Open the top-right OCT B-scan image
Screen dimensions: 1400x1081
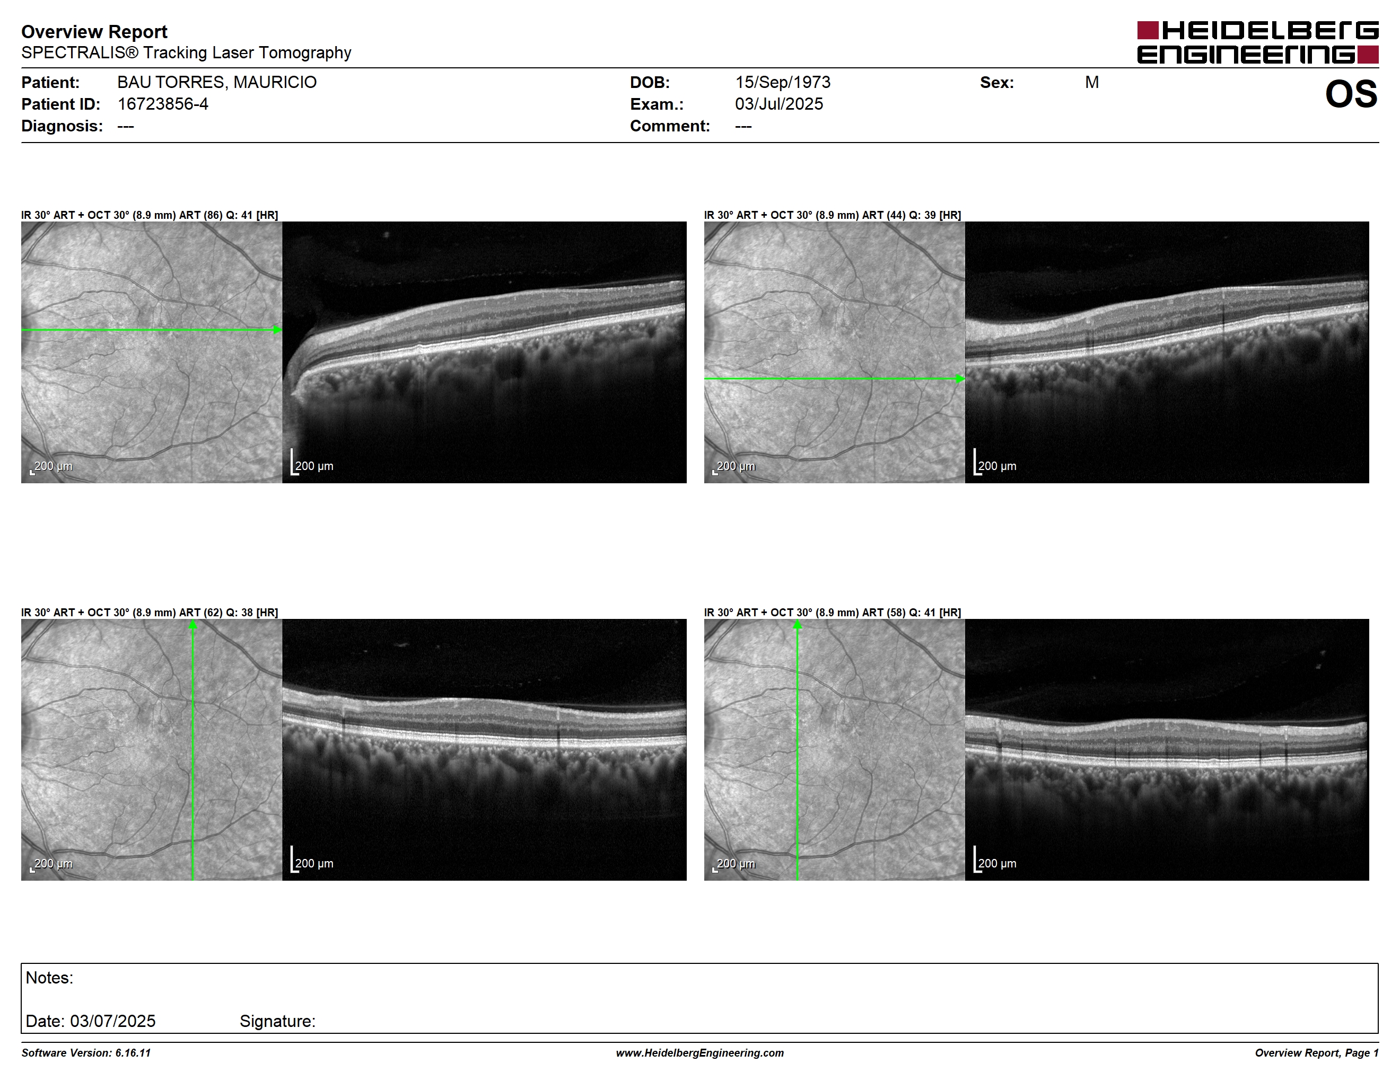(1167, 352)
